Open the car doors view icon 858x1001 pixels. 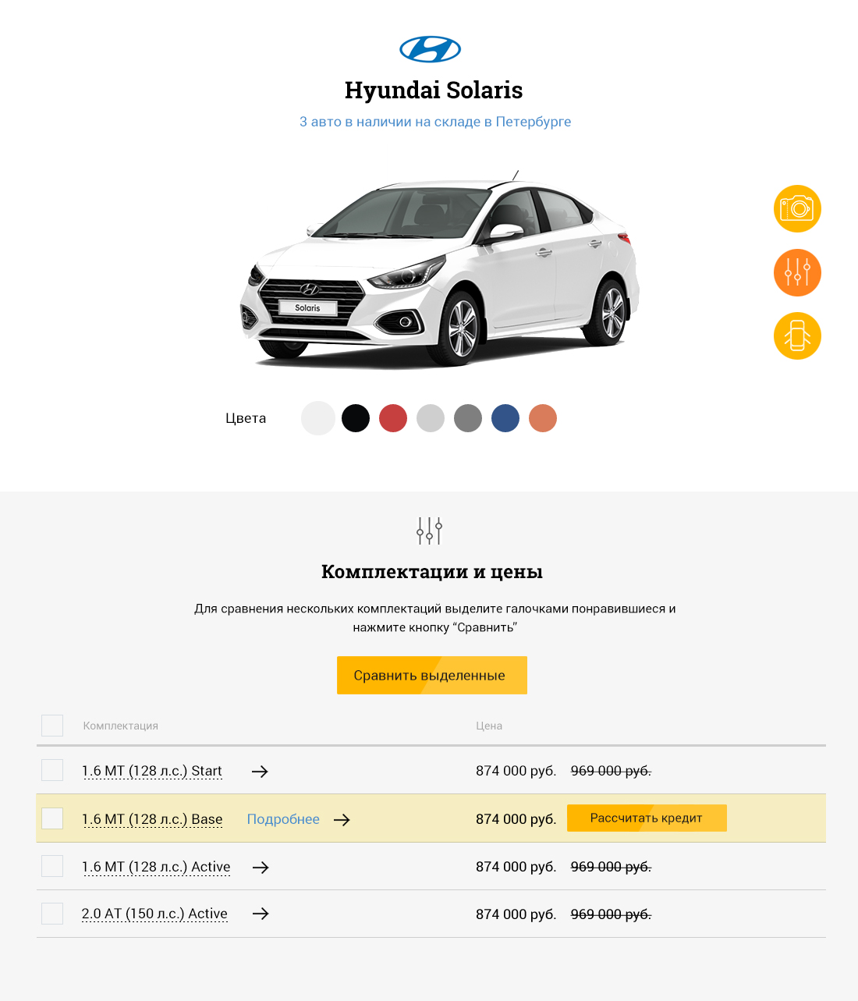[797, 335]
